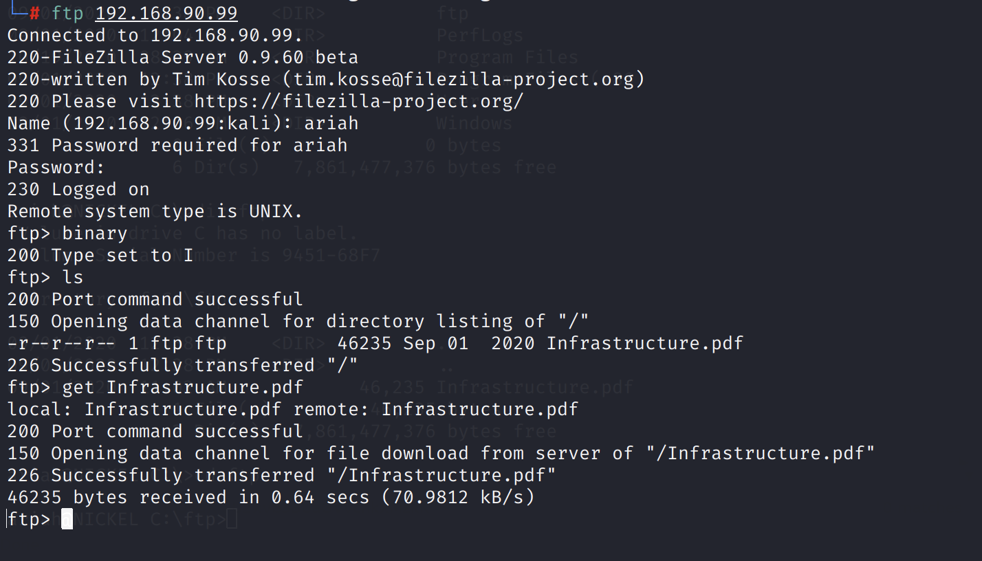Click '200 Type set to I' response
Image resolution: width=982 pixels, height=561 pixels.
100,255
